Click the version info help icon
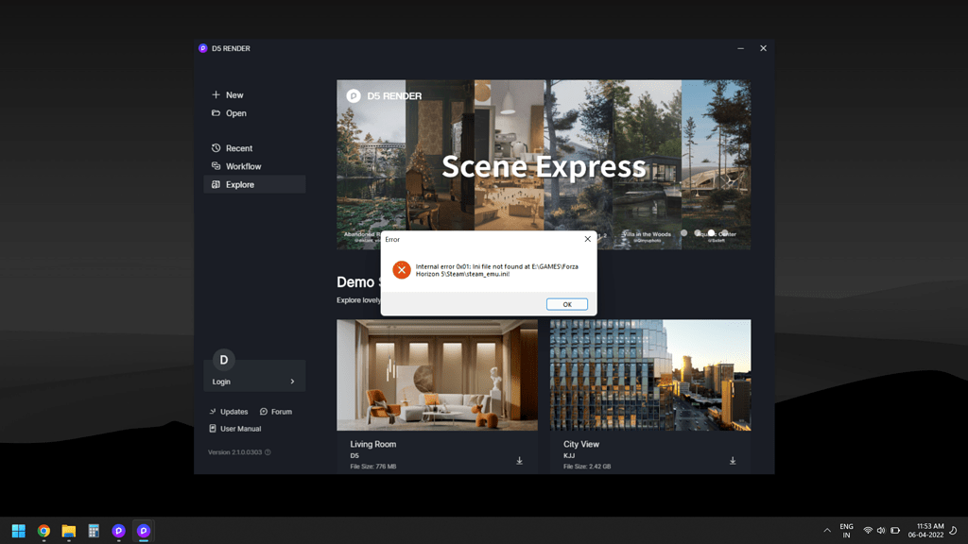Viewport: 968px width, 544px height. [268, 452]
